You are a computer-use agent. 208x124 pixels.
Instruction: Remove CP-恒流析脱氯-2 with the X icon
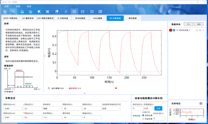tap(203, 30)
